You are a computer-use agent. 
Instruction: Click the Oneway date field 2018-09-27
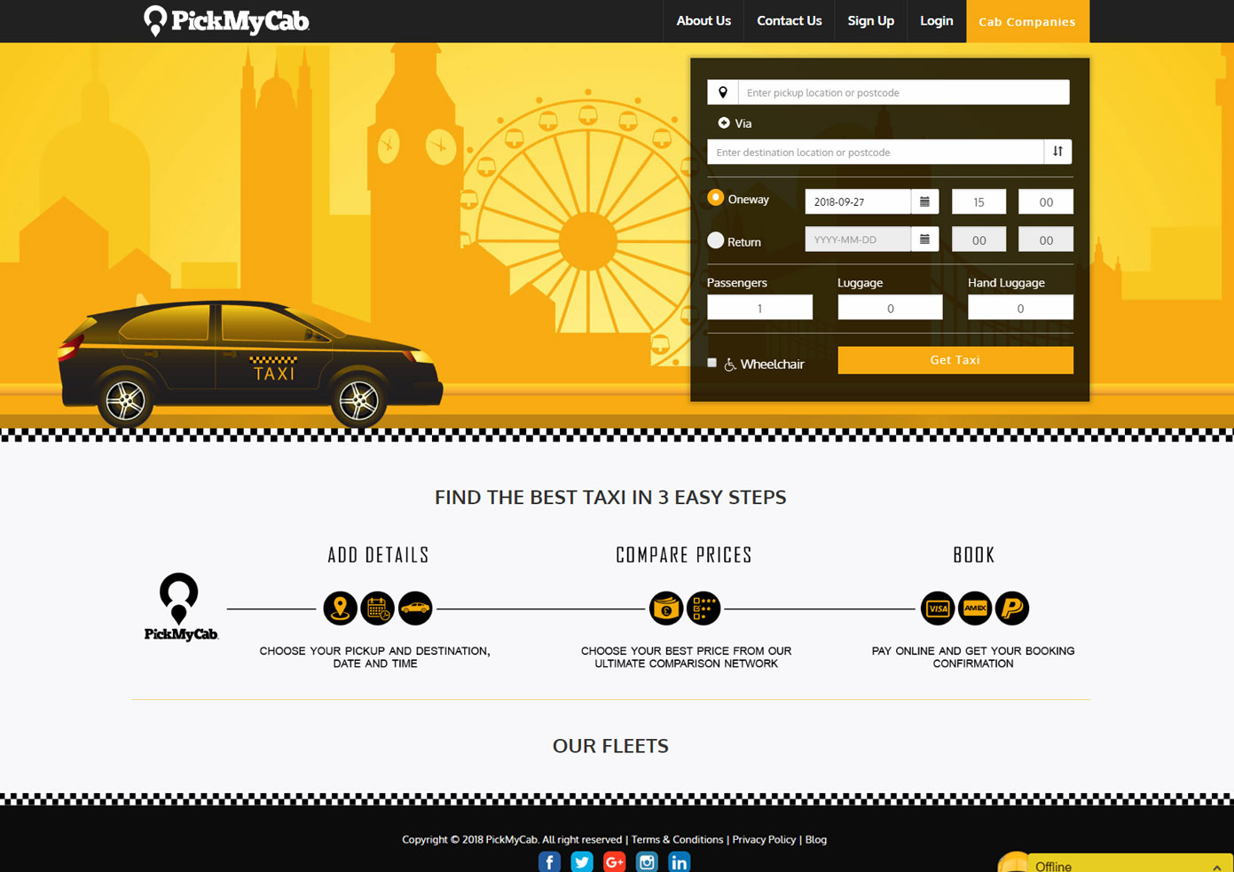click(858, 201)
